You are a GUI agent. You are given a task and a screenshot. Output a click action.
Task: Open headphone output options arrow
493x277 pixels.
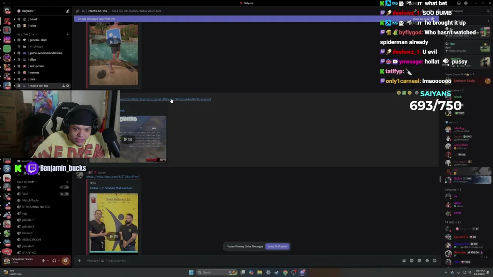[59, 260]
